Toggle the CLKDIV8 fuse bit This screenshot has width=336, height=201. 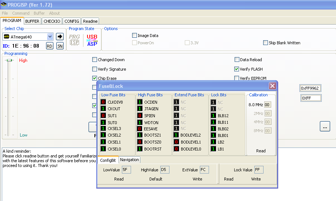pyautogui.click(x=103, y=102)
